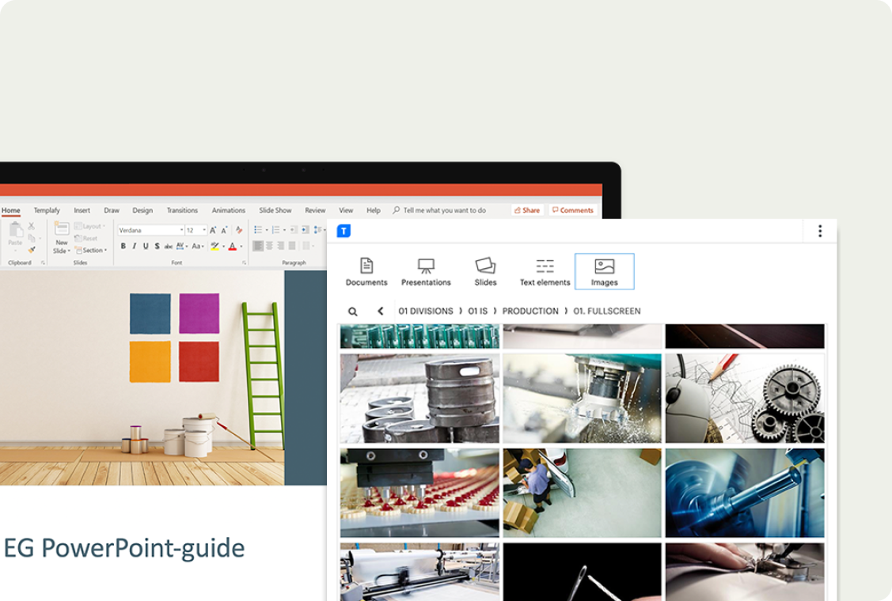Expand the Section dropdown
The image size is (892, 601).
[92, 251]
